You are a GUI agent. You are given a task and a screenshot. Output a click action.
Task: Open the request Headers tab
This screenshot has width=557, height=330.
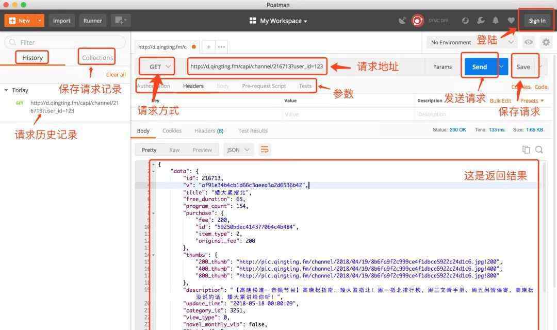point(193,86)
